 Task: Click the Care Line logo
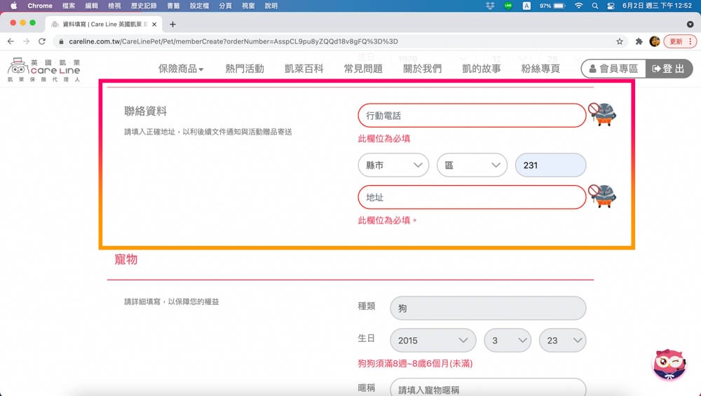point(43,69)
